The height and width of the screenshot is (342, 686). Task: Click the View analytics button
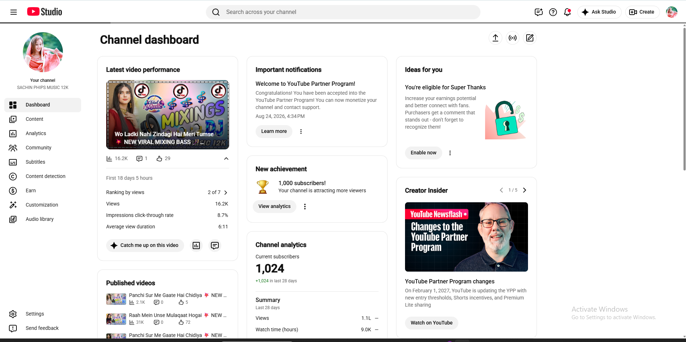pyautogui.click(x=275, y=207)
